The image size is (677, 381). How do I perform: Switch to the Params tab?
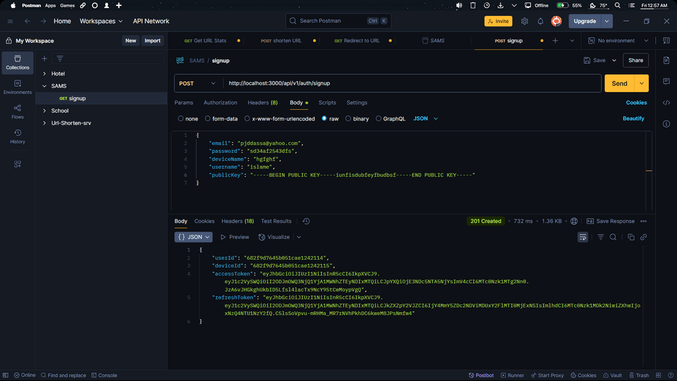[184, 103]
